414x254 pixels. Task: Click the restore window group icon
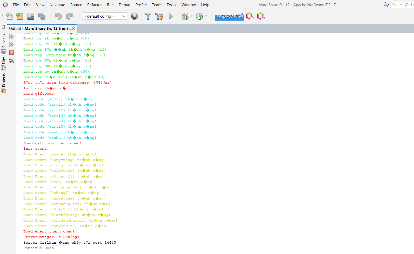coord(4,27)
